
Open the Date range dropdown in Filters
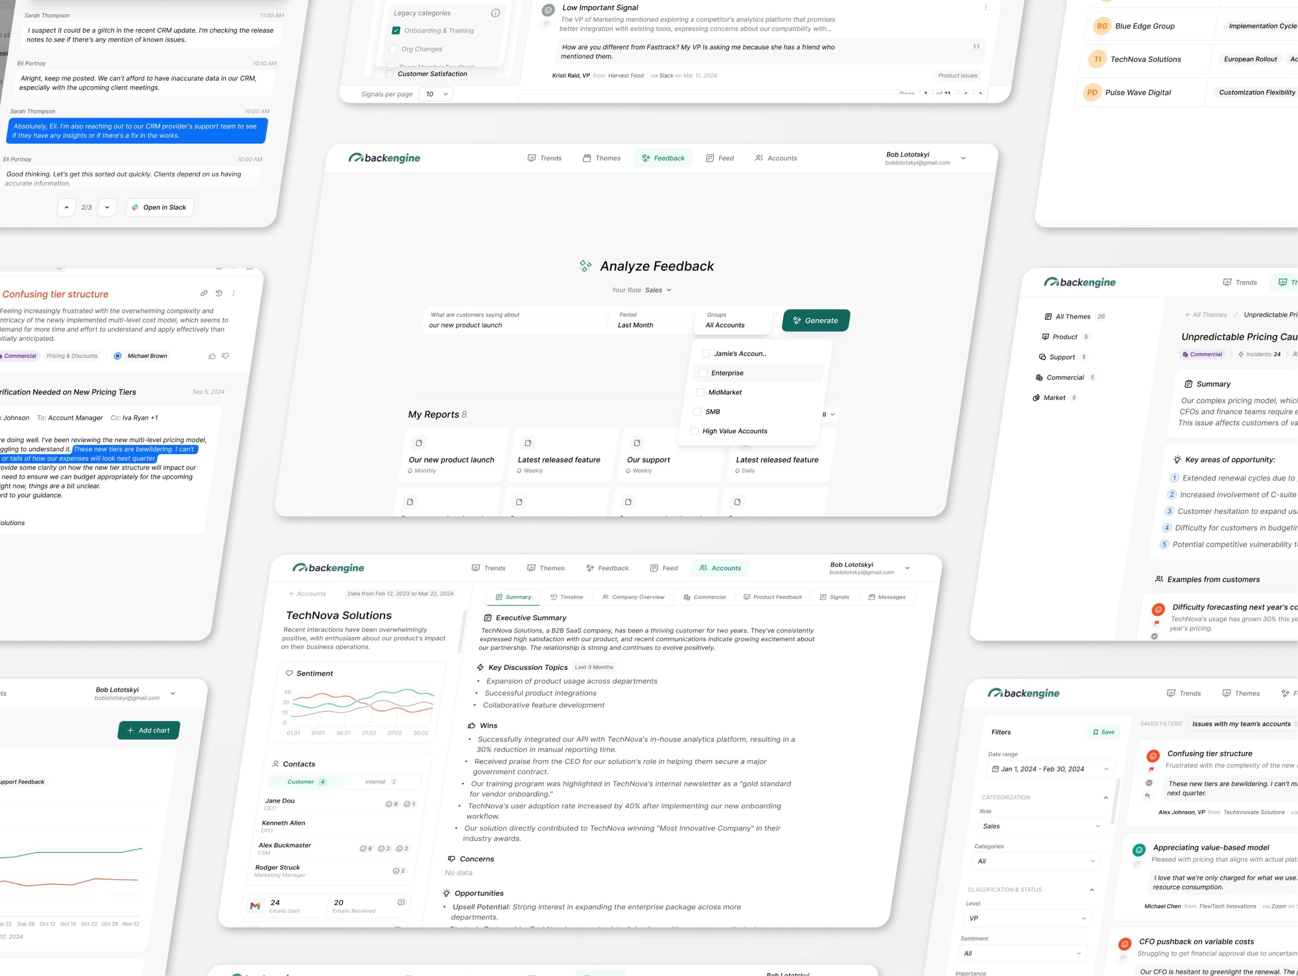(x=1050, y=769)
